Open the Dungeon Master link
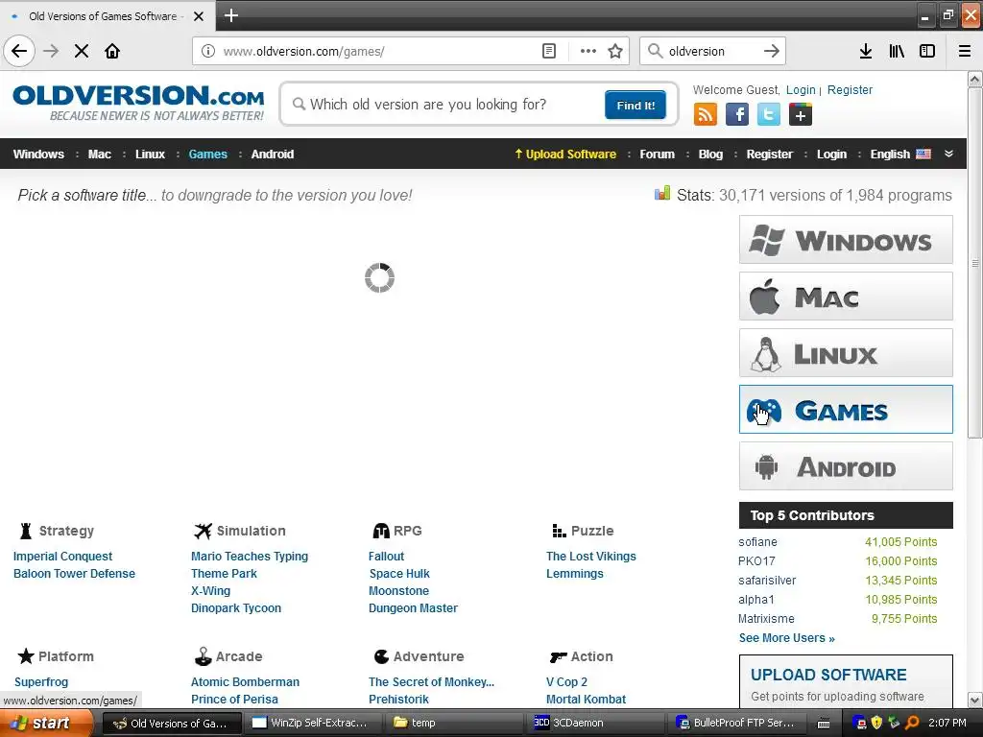This screenshot has height=737, width=983. click(413, 607)
